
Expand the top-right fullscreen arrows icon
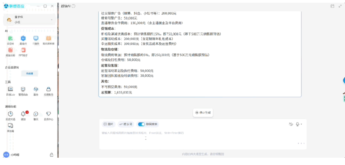point(340,6)
